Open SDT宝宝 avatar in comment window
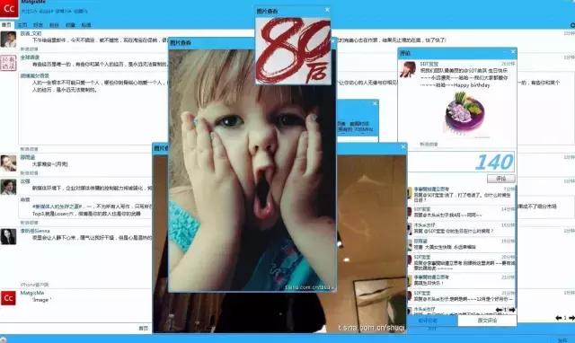 pyautogui.click(x=408, y=70)
